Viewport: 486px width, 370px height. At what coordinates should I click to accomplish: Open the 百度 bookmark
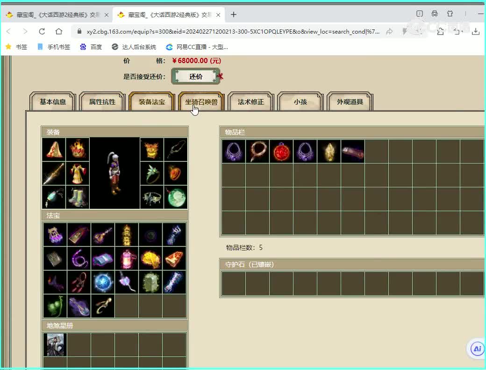click(x=91, y=47)
